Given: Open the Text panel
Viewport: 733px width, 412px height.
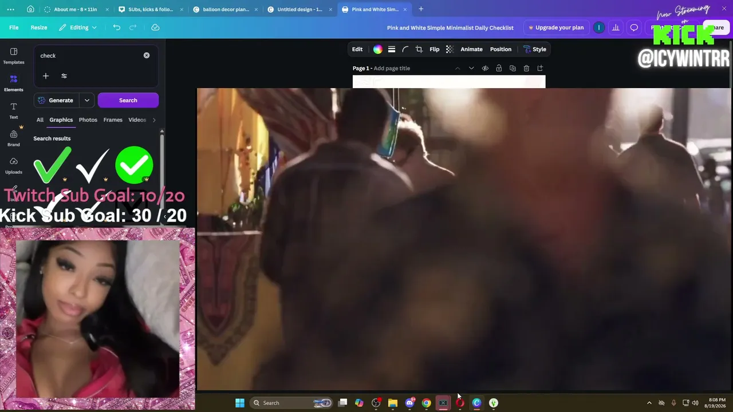Looking at the screenshot, I should pos(14,110).
